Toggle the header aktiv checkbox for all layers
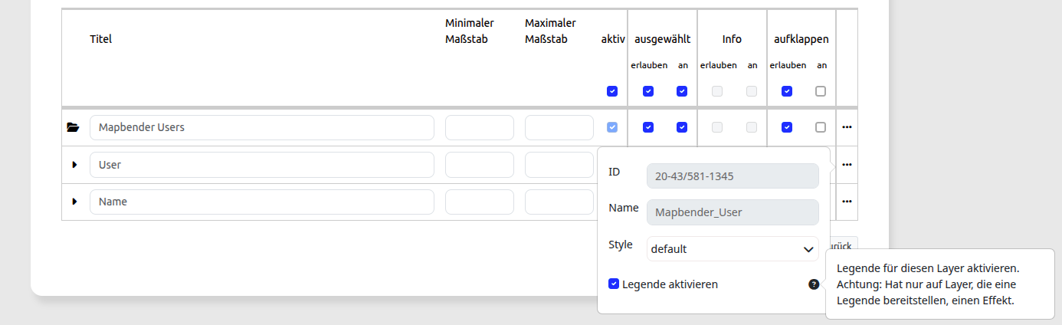The image size is (1062, 325). click(x=612, y=91)
